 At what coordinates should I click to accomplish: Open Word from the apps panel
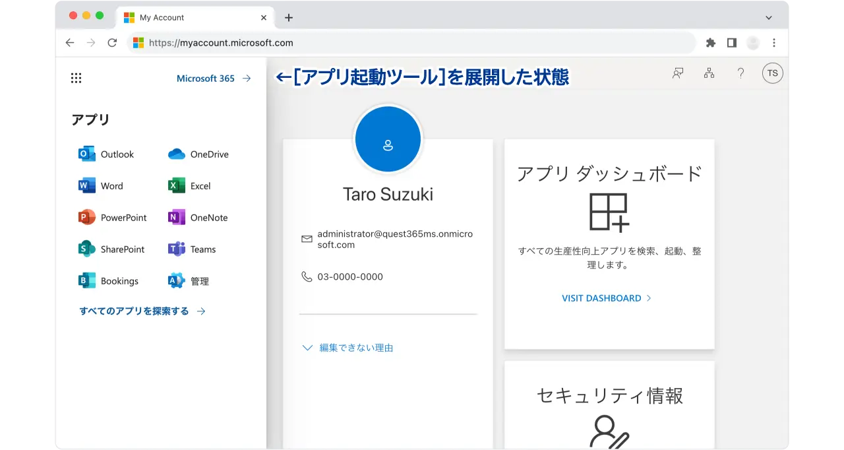coord(100,185)
